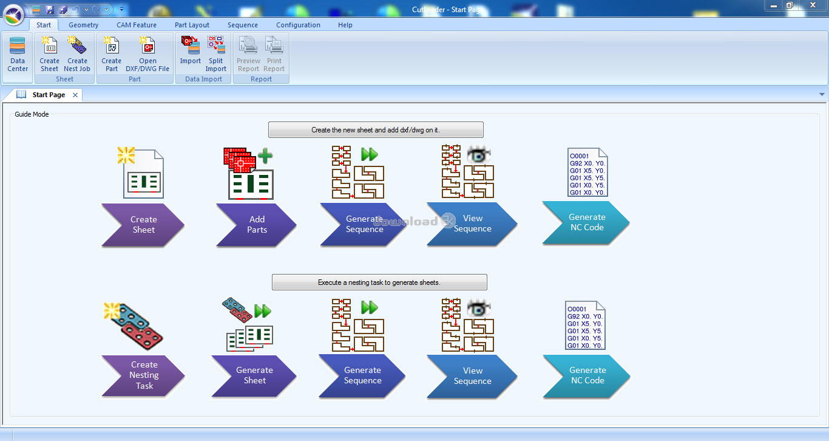
Task: Click top row sequence icon with eye
Action: coord(467,171)
